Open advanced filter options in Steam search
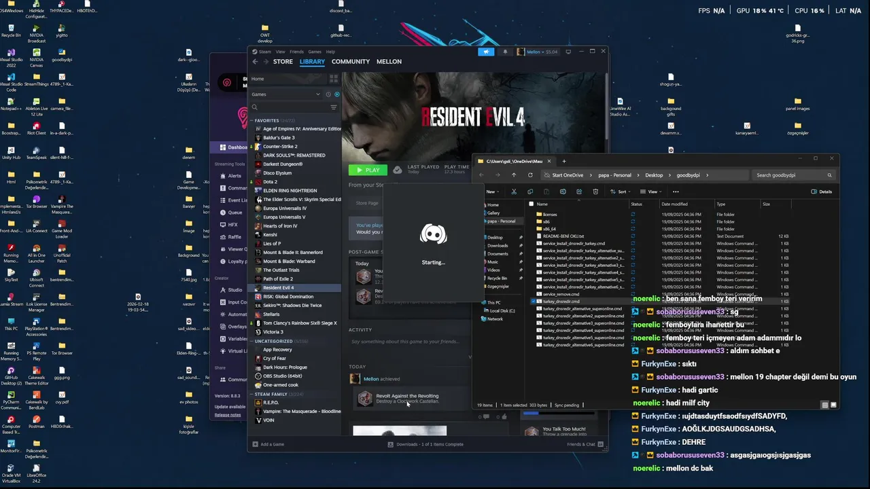Image resolution: width=870 pixels, height=489 pixels. (334, 107)
